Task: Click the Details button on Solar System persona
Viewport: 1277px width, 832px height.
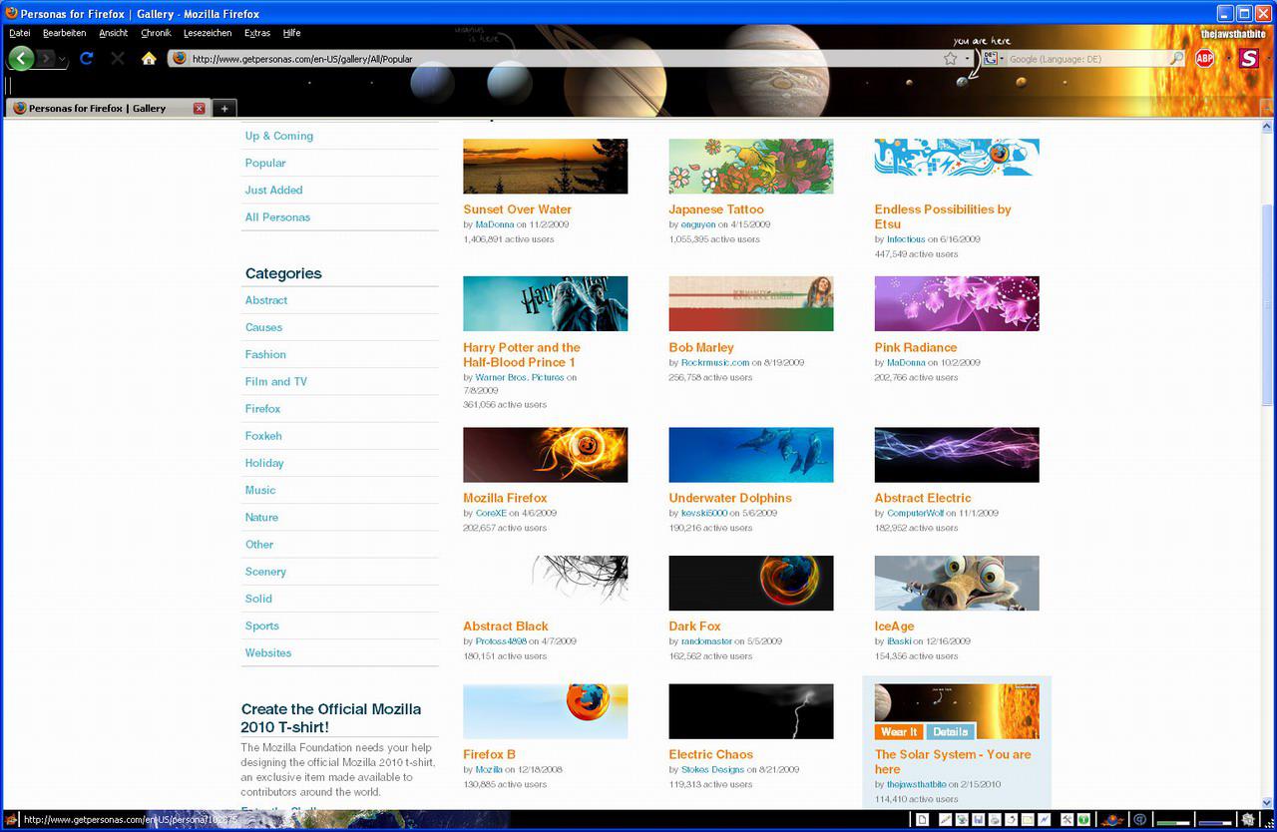Action: [950, 731]
